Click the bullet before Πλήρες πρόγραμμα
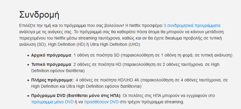The image size is (241, 109). (x=28, y=81)
